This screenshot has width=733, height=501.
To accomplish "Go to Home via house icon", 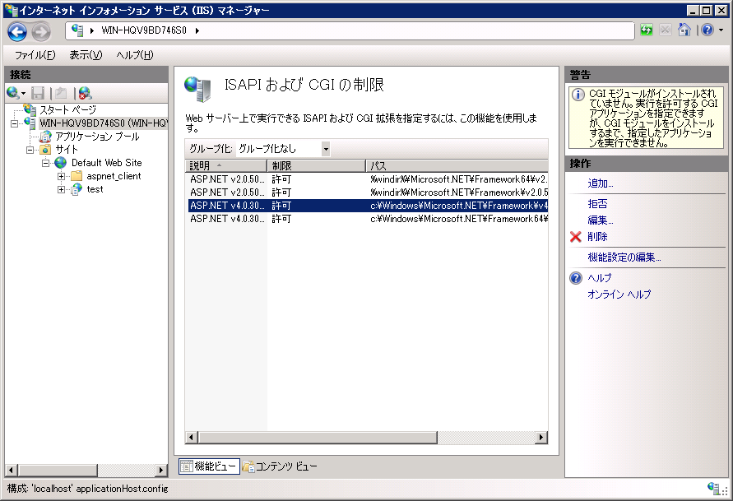I will [x=684, y=30].
